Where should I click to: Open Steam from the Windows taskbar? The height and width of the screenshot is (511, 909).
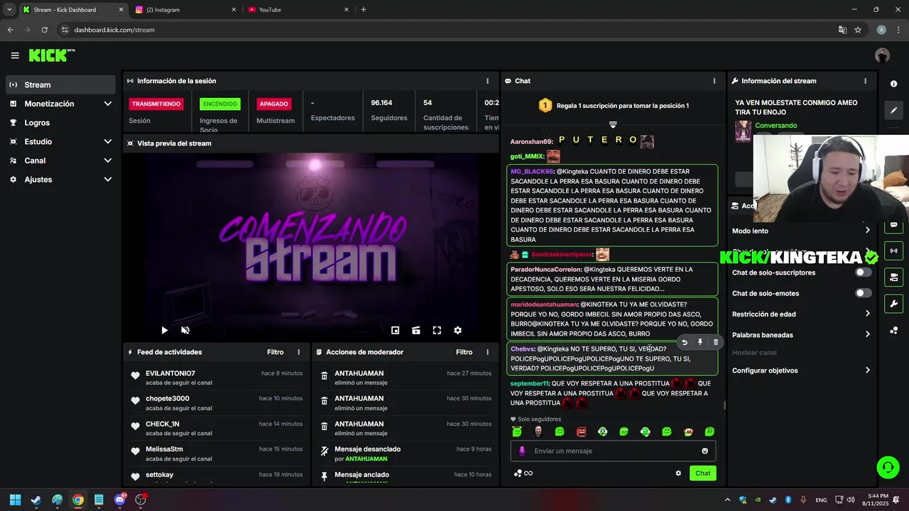(36, 500)
